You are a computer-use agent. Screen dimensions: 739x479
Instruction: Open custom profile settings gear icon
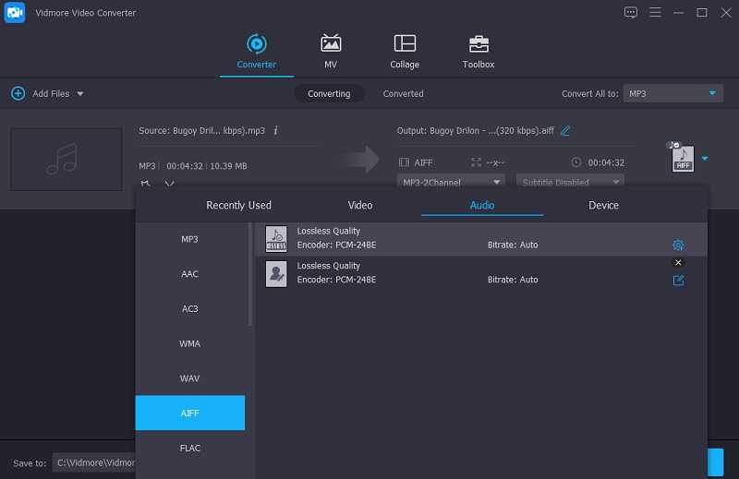click(x=678, y=245)
